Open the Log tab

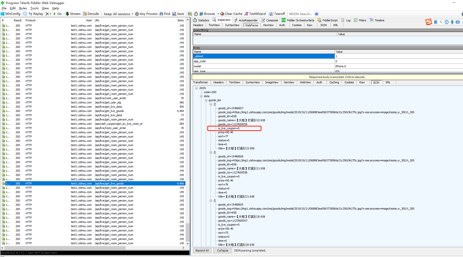[346, 20]
